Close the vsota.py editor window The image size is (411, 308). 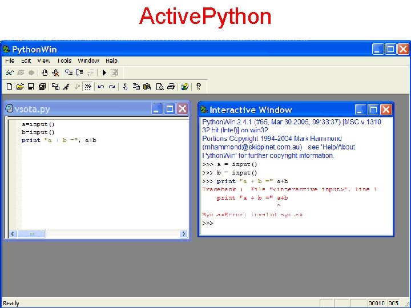pyautogui.click(x=182, y=109)
